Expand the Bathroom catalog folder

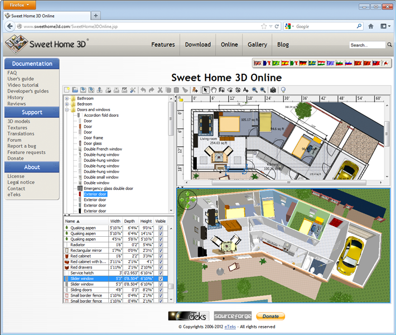click(x=67, y=98)
